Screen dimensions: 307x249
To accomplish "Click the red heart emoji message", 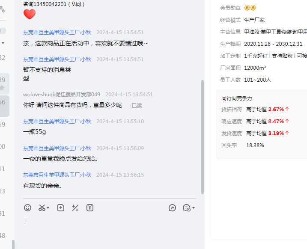I will [30, 14].
